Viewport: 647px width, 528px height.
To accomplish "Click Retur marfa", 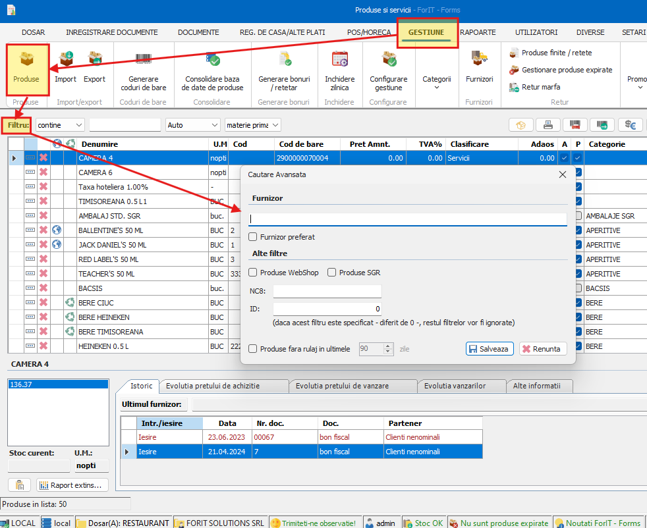I will [535, 87].
